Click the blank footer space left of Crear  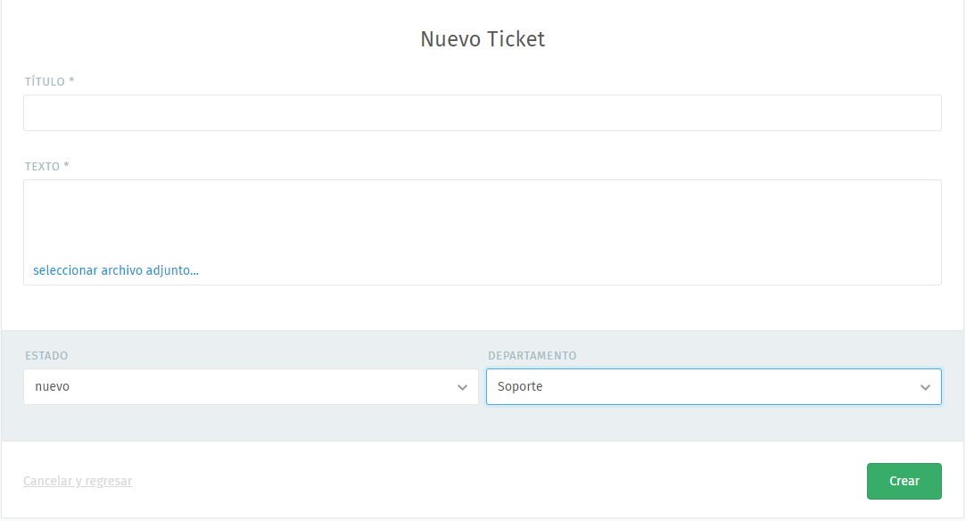(500, 481)
